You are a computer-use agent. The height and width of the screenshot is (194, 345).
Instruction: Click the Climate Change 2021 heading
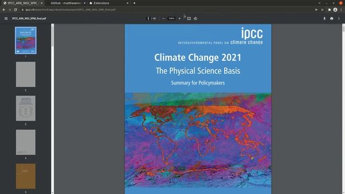click(198, 58)
